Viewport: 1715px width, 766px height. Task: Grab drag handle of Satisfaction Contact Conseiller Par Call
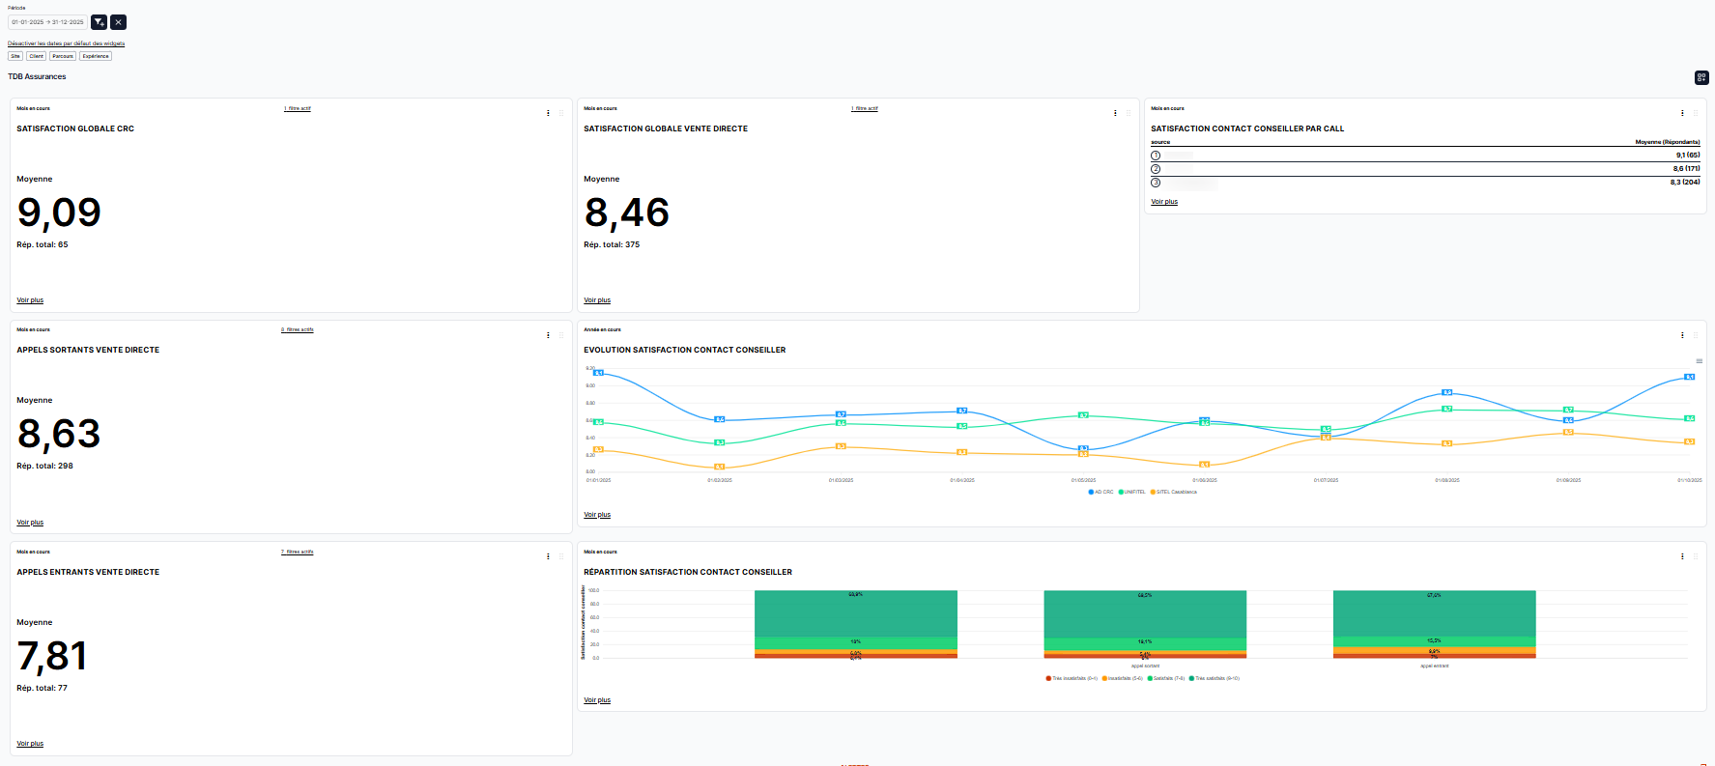[x=1695, y=113]
